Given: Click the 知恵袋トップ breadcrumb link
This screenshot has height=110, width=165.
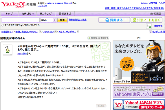Looking at the screenshot, I should (7, 32).
